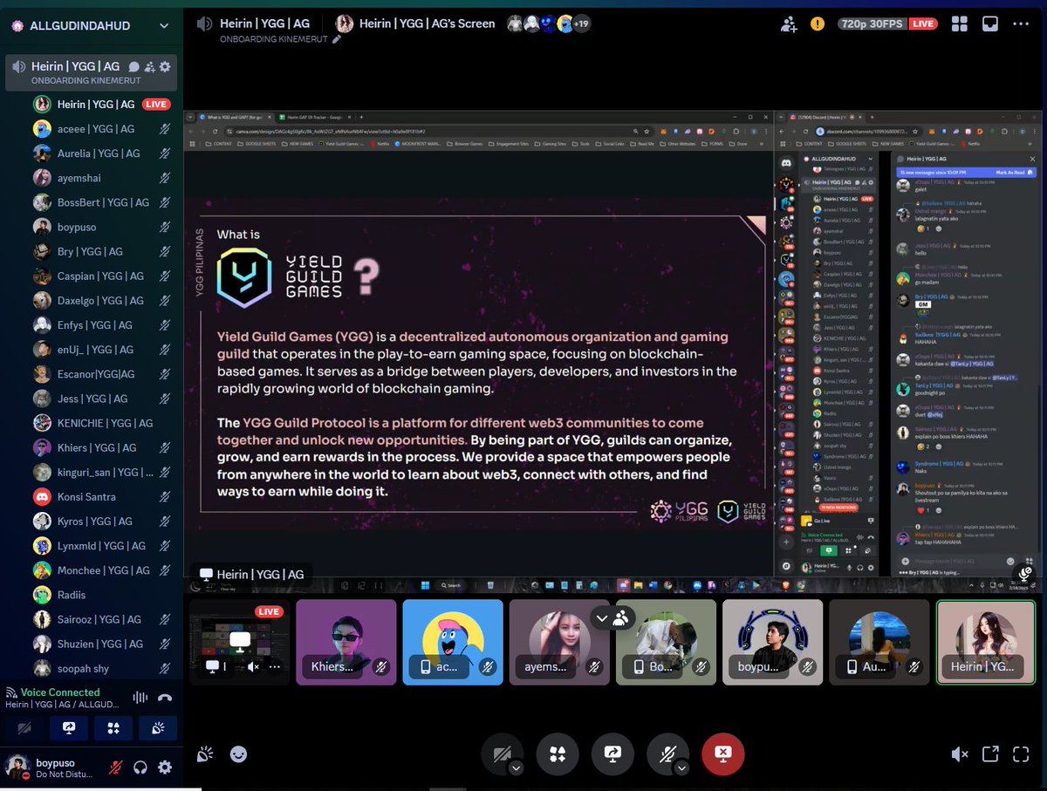Click the Voice Connected status text

tap(60, 692)
